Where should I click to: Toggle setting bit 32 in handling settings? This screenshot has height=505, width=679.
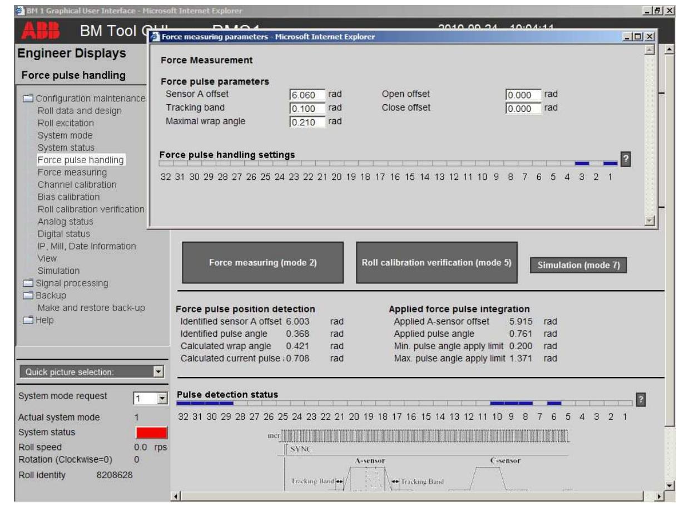(166, 164)
